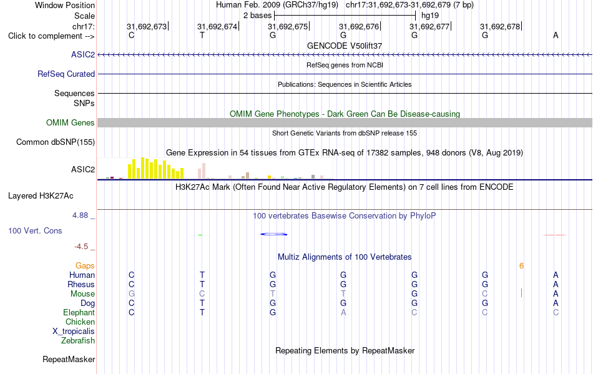Click the 'Click to complement -->' label
Viewport: 593px width, 374px height.
point(51,36)
